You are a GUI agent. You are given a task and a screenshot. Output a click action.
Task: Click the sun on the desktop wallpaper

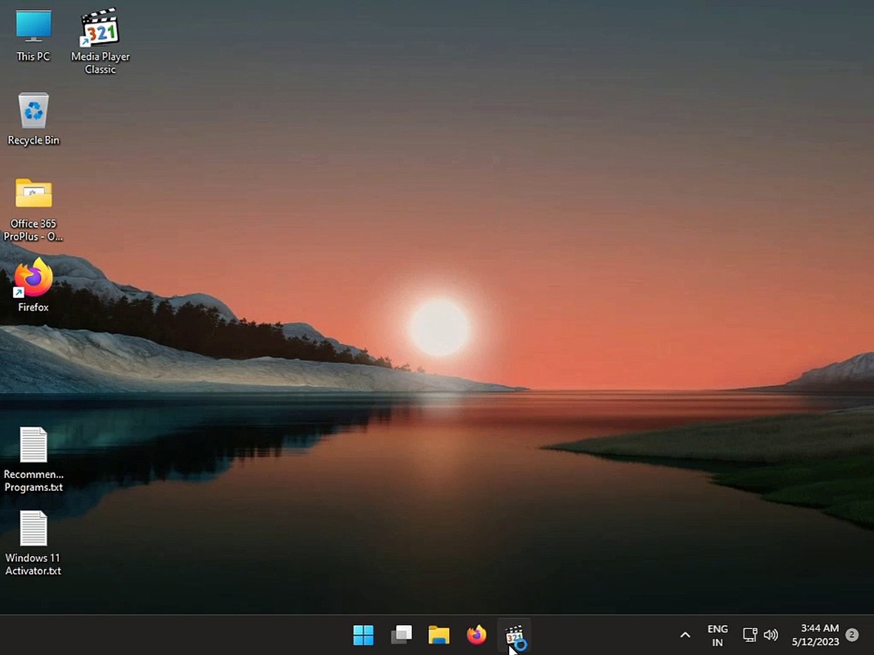(x=439, y=327)
